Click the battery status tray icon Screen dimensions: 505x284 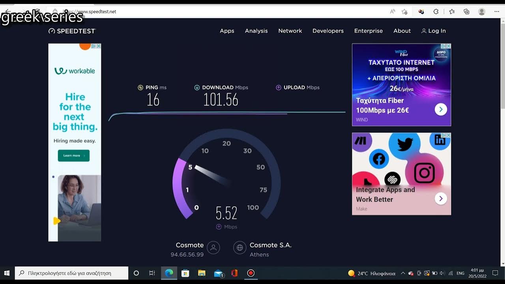pyautogui.click(x=434, y=273)
